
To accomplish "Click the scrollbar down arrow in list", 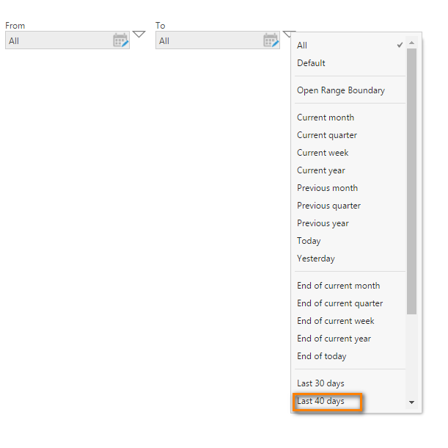I will (x=411, y=402).
